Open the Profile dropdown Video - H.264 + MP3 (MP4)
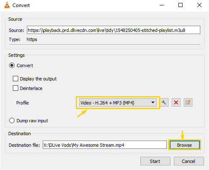The height and width of the screenshot is (170, 209). click(118, 102)
